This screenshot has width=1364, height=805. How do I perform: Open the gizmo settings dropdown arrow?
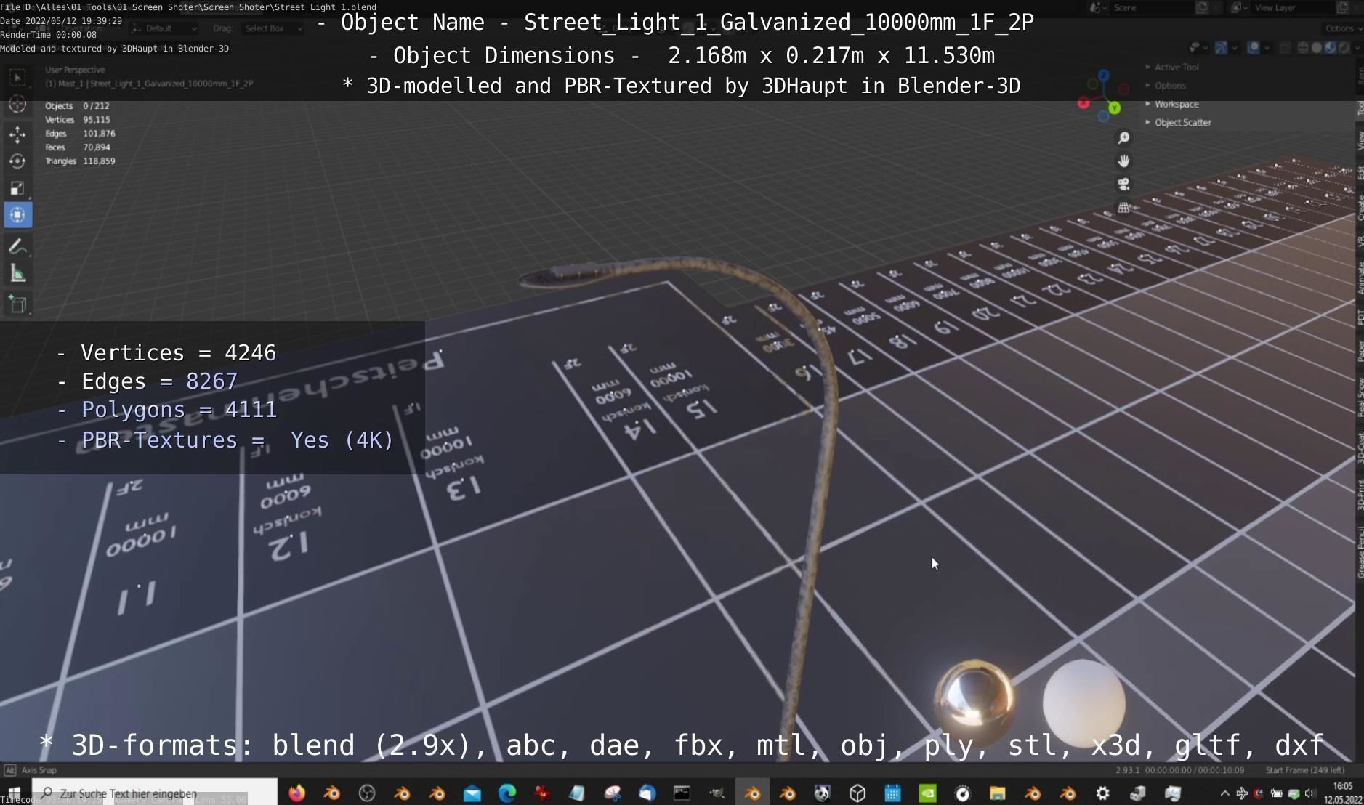pyautogui.click(x=1234, y=48)
